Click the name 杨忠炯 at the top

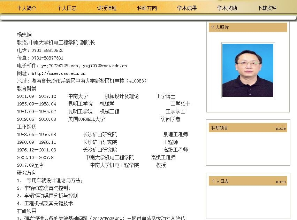coord(24,35)
